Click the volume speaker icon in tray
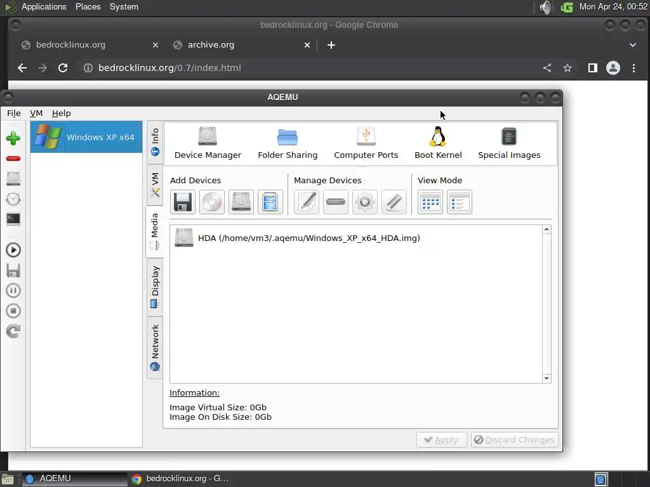 547,7
